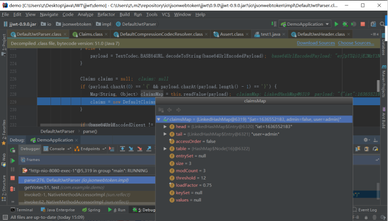Click the Download Sources link
This screenshot has height=221, width=388.
(316, 43)
